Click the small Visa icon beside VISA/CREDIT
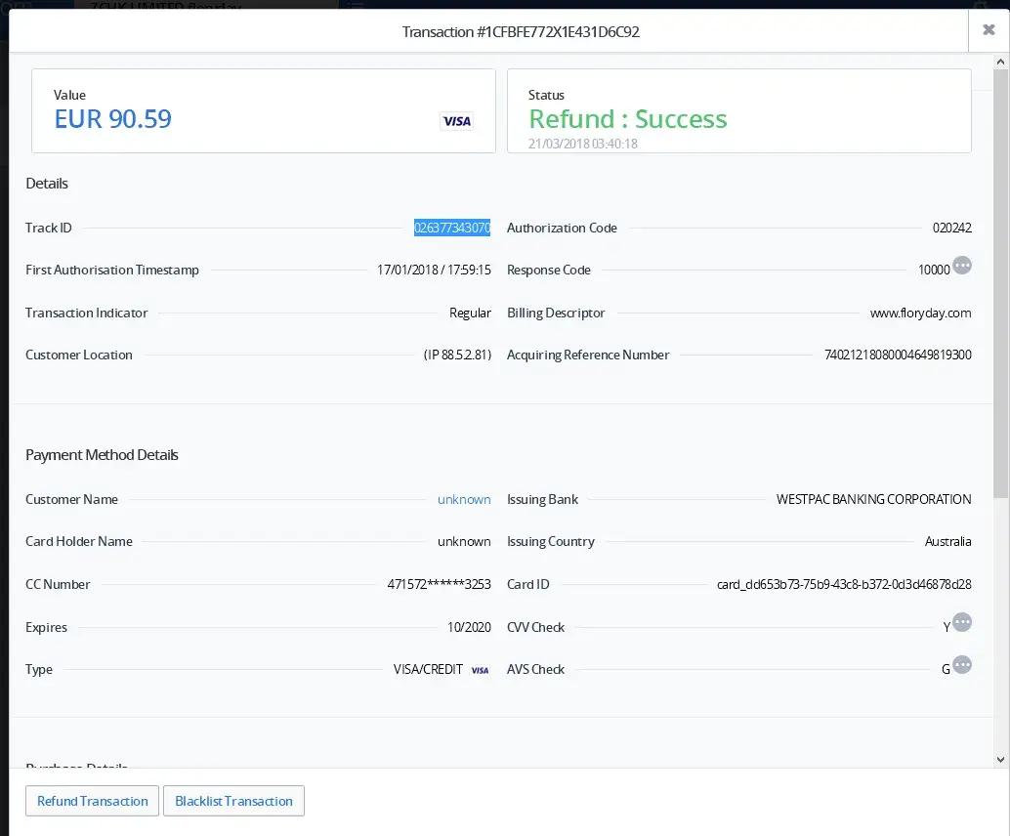 click(480, 670)
